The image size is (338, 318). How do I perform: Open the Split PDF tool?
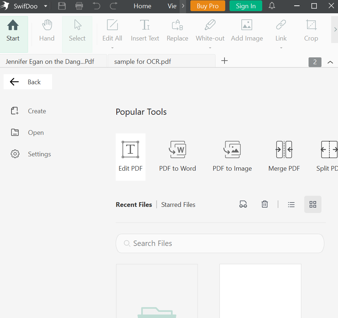pos(327,157)
